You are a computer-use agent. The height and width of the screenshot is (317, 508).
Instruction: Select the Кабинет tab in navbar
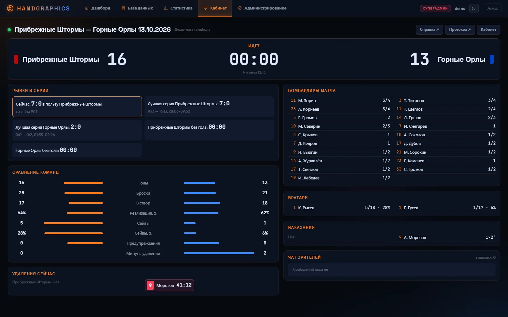tap(215, 8)
